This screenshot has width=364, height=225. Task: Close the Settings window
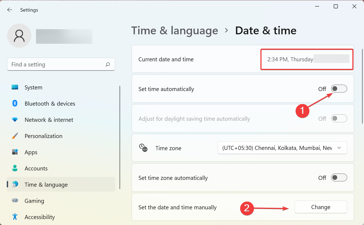(354, 6)
